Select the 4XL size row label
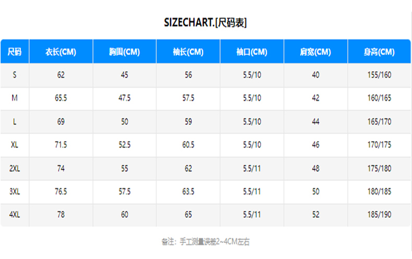This screenshot has height=259, width=412. tap(15, 215)
